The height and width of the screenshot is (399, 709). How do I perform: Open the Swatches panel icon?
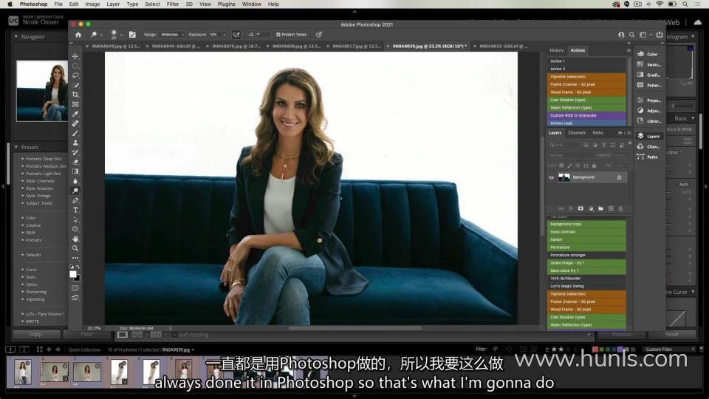coord(640,64)
